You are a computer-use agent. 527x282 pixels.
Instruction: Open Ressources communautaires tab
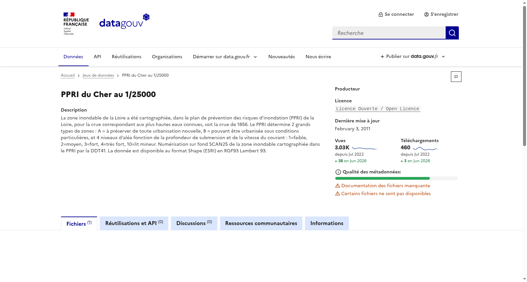pyautogui.click(x=261, y=223)
